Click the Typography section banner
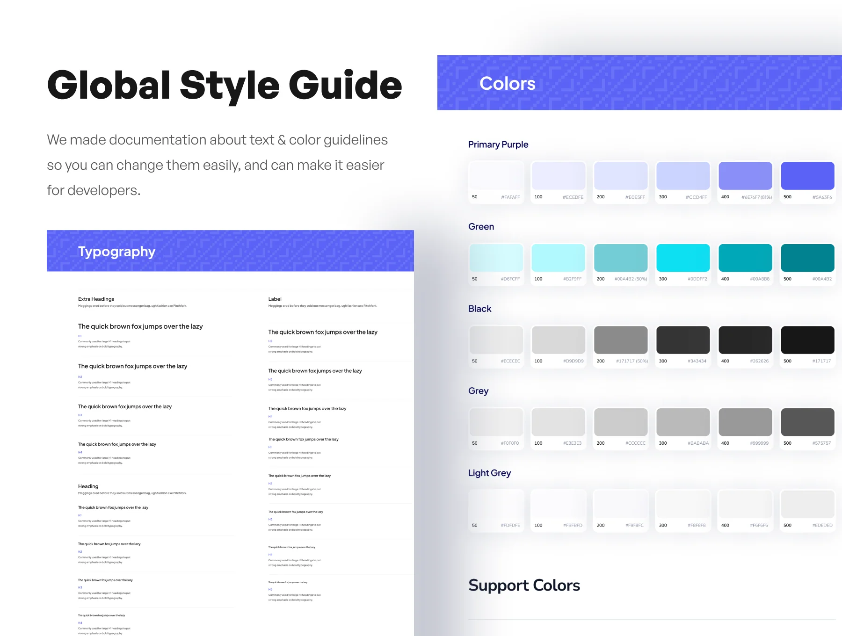 coord(230,251)
